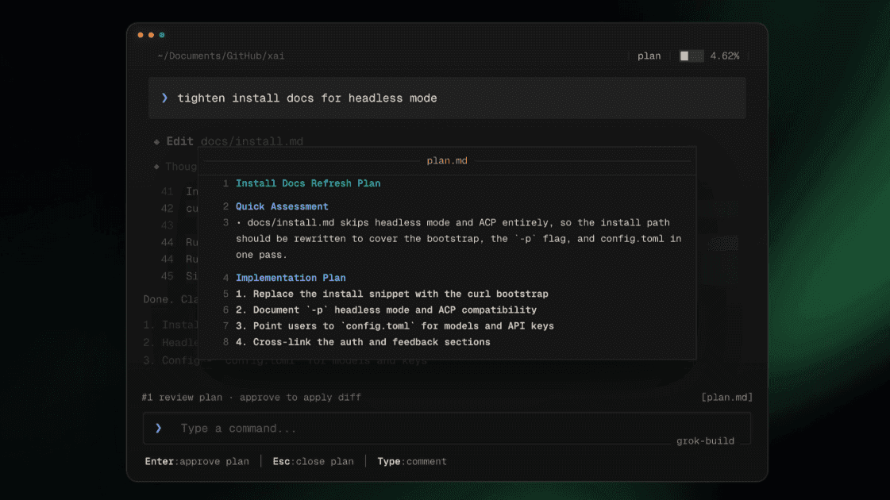890x500 pixels.
Task: Click the 'Type: comment' hint
Action: tap(412, 461)
